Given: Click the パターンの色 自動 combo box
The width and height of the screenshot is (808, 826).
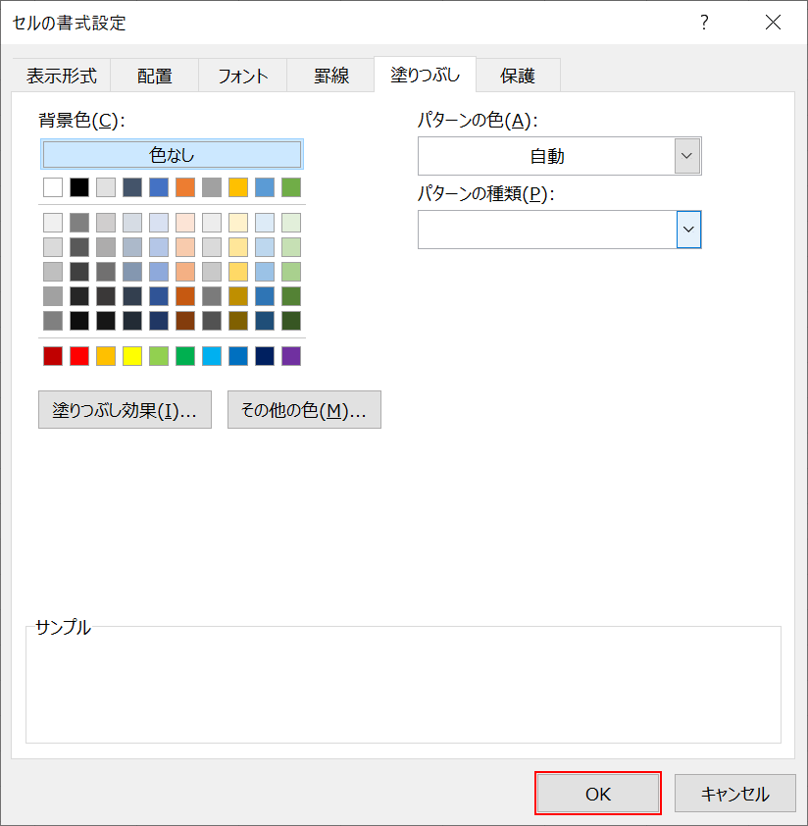Looking at the screenshot, I should (x=559, y=156).
